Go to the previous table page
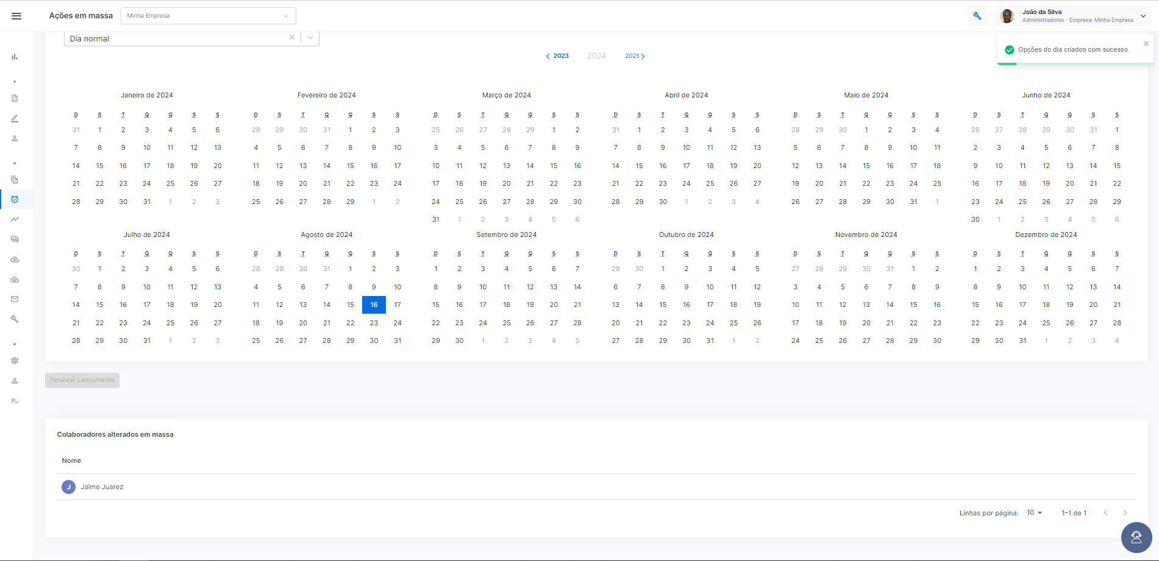Screen dimensions: 1159x561 tap(1105, 513)
